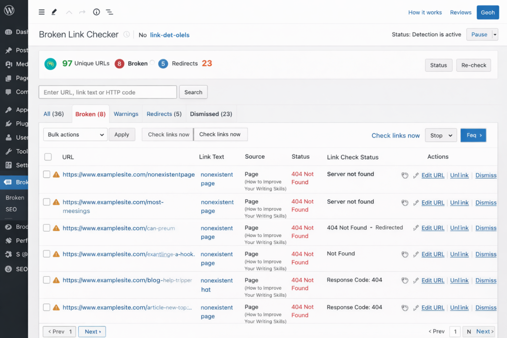Open the How it works link

click(425, 12)
